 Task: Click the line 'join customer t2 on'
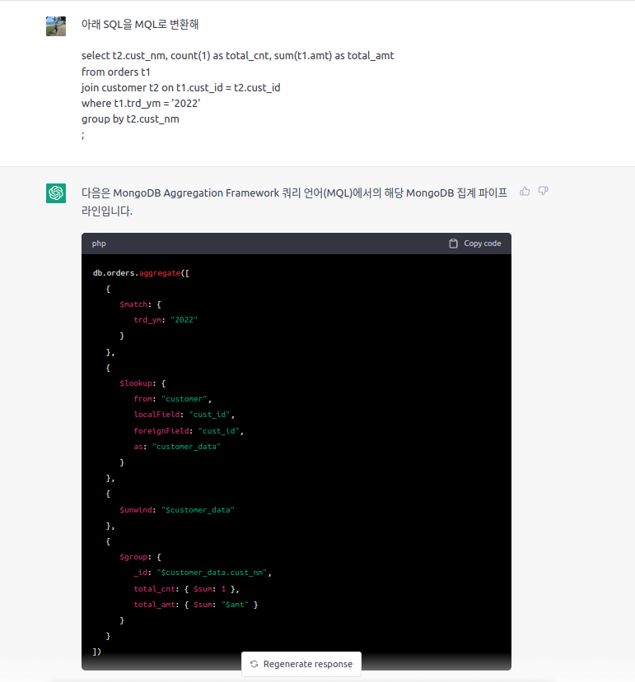(x=180, y=87)
